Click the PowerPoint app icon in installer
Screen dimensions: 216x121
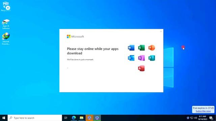point(152,48)
